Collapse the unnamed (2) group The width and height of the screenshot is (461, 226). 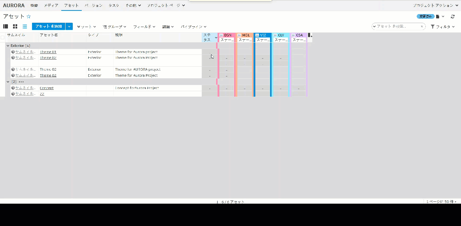[x=8, y=82]
